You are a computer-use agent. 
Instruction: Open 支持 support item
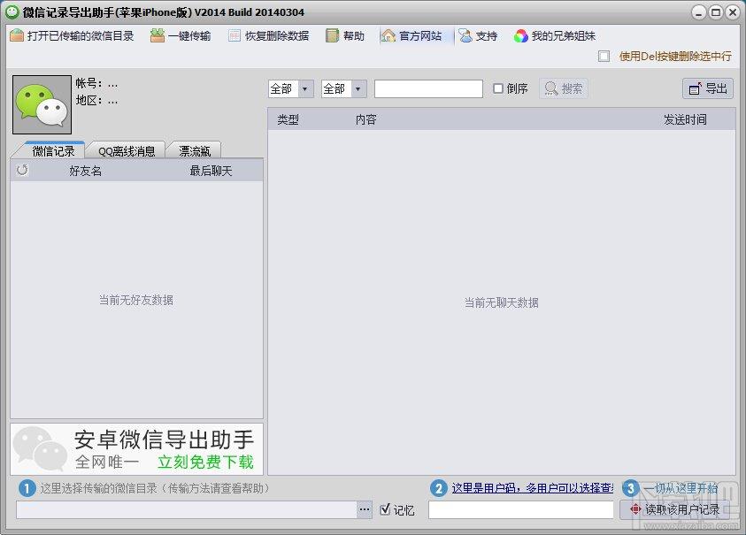click(x=478, y=35)
